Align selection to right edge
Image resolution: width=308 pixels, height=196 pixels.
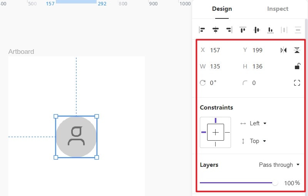[x=229, y=30]
